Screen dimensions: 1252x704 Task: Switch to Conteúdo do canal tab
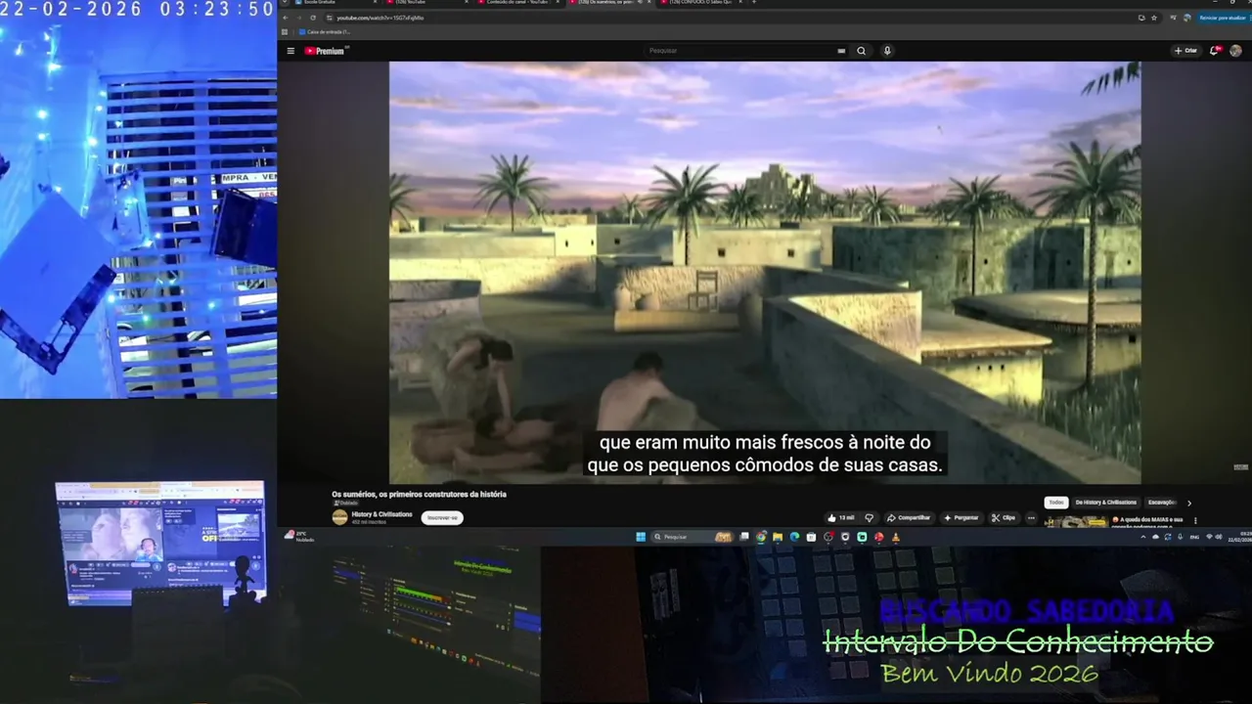(516, 2)
